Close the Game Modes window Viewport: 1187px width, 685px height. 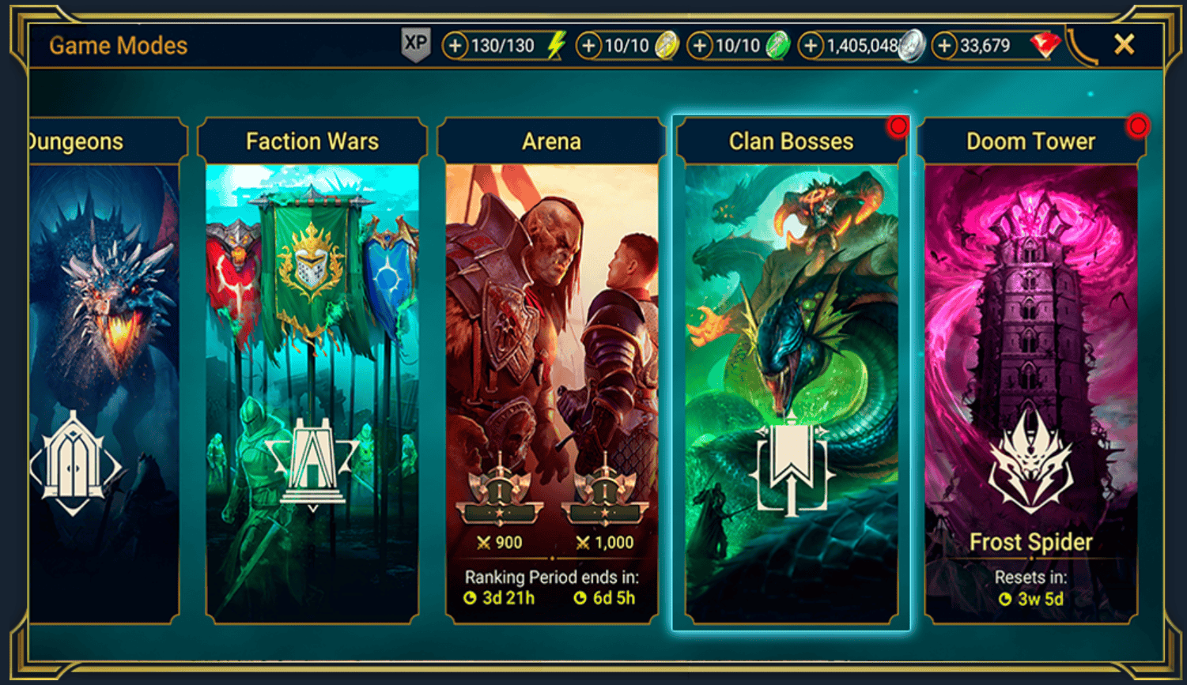tap(1124, 44)
